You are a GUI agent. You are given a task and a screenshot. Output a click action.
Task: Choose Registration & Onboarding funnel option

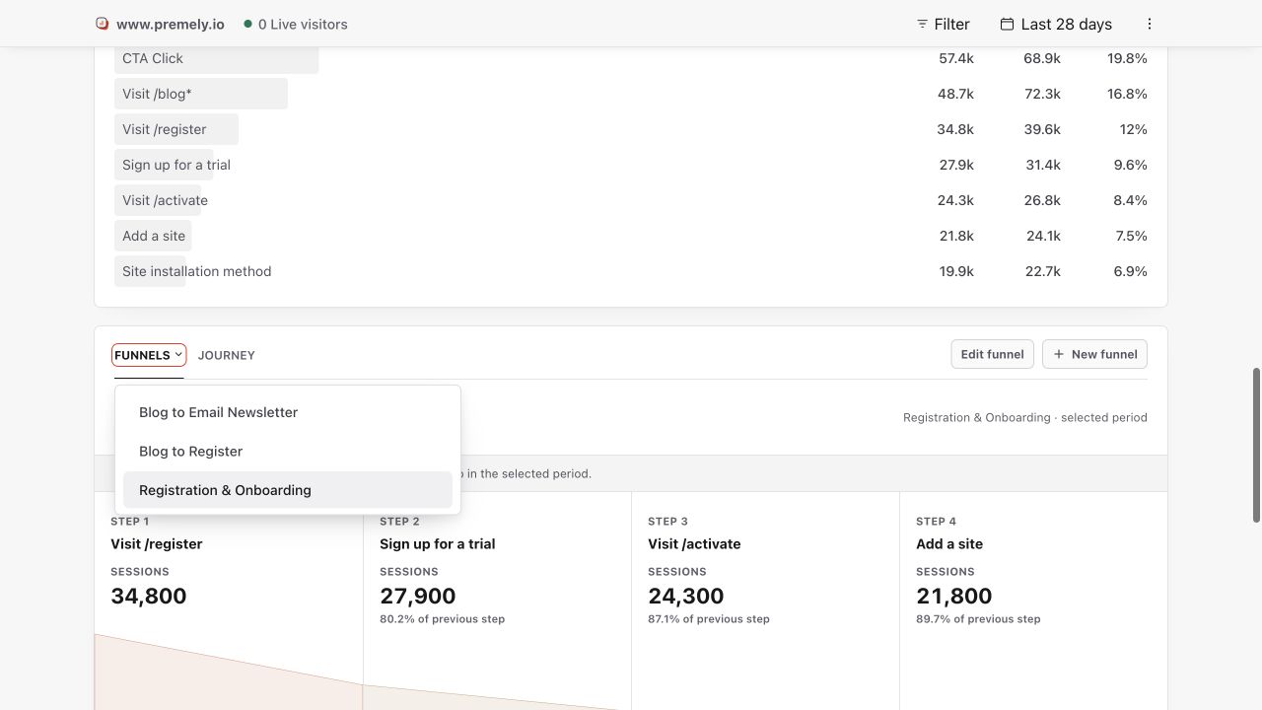pyautogui.click(x=288, y=490)
